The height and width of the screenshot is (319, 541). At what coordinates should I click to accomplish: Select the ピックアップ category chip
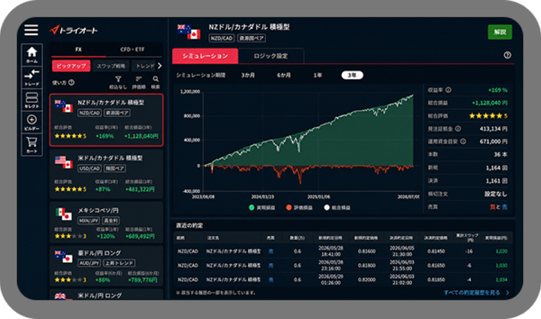[x=71, y=66]
